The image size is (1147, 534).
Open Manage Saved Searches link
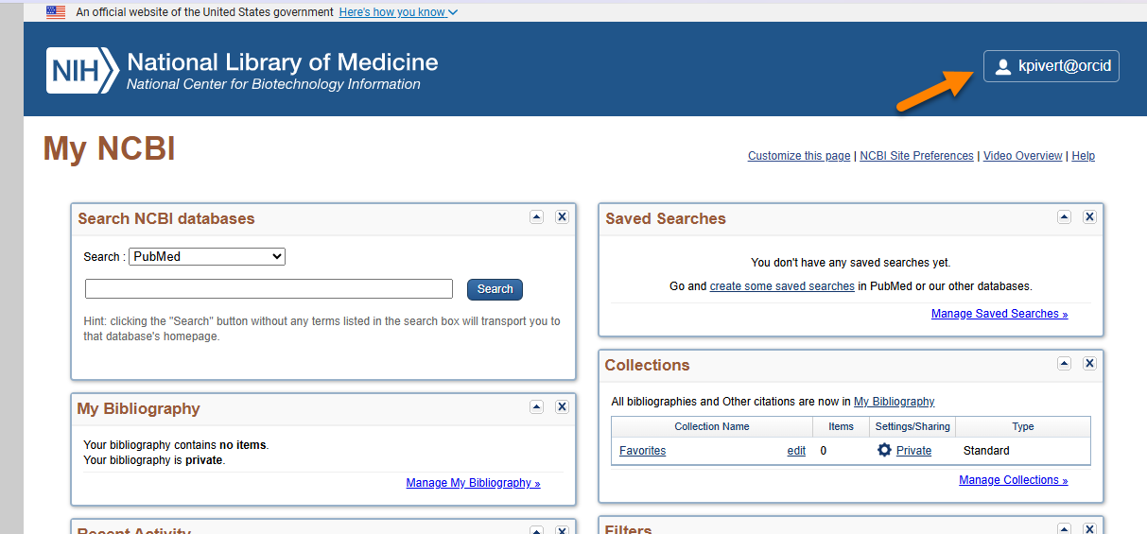[x=999, y=314]
